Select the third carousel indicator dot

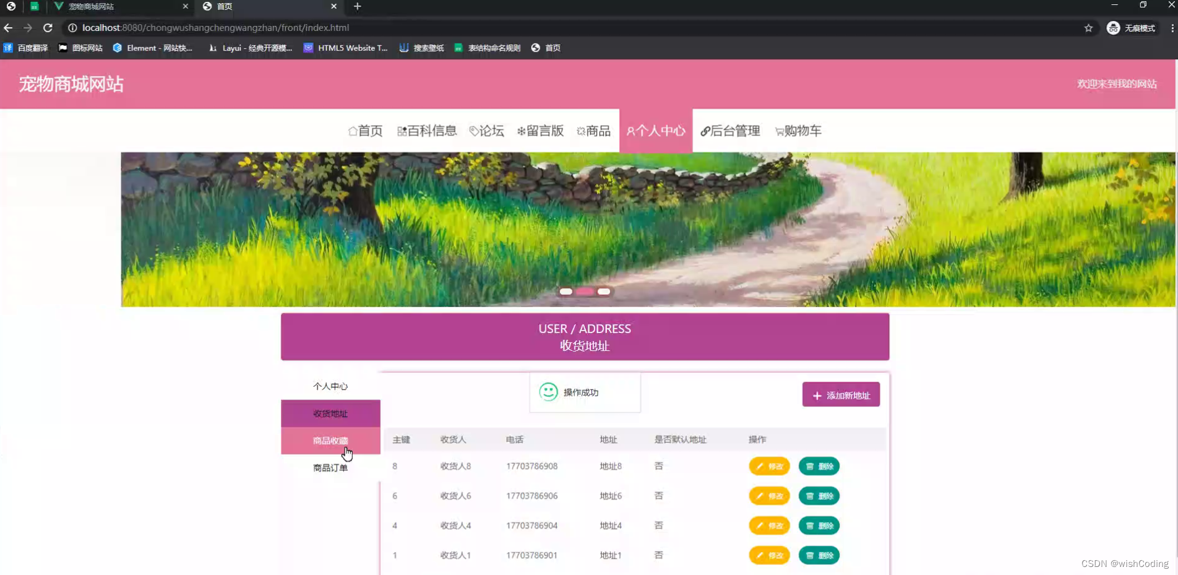coord(604,292)
